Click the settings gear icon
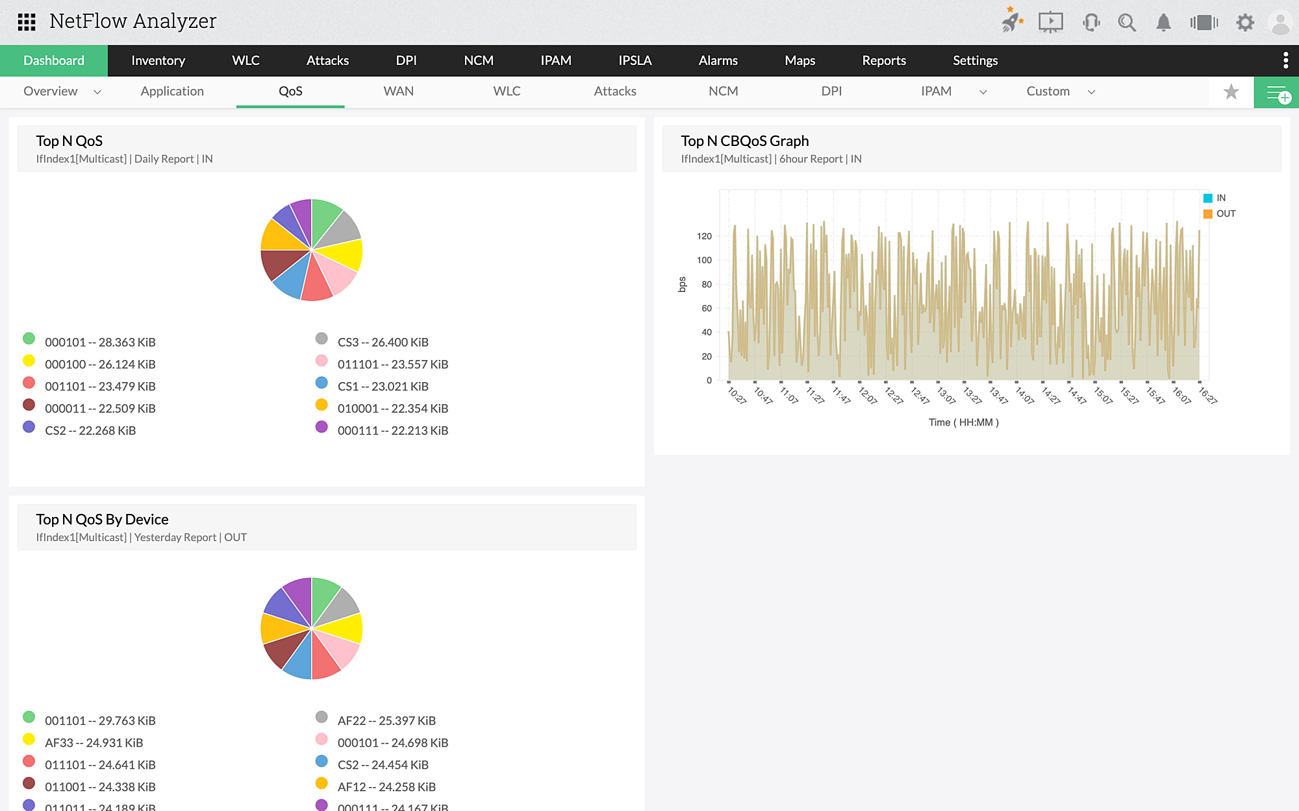 (x=1244, y=23)
